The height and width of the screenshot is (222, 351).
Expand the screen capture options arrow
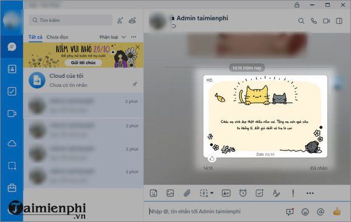point(212,193)
